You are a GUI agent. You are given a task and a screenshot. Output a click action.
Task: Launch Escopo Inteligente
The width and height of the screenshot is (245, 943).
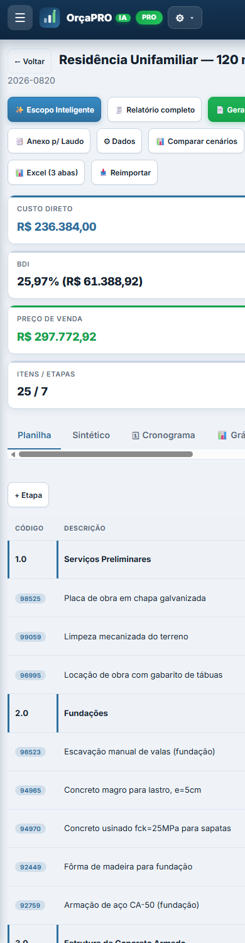[55, 109]
